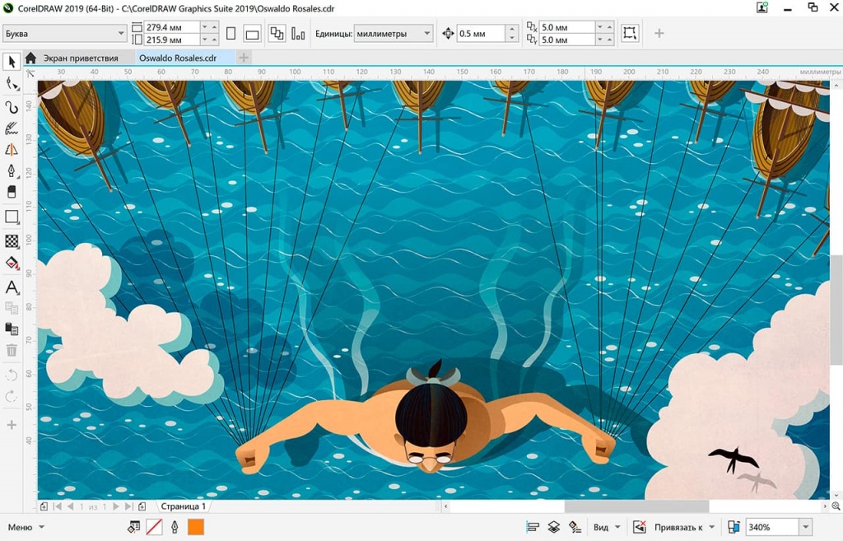Click the trash Delete icon in toolbox

(x=12, y=350)
